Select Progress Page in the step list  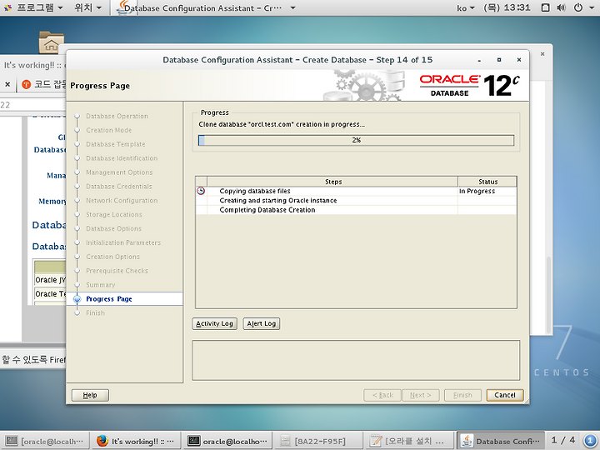tap(109, 299)
